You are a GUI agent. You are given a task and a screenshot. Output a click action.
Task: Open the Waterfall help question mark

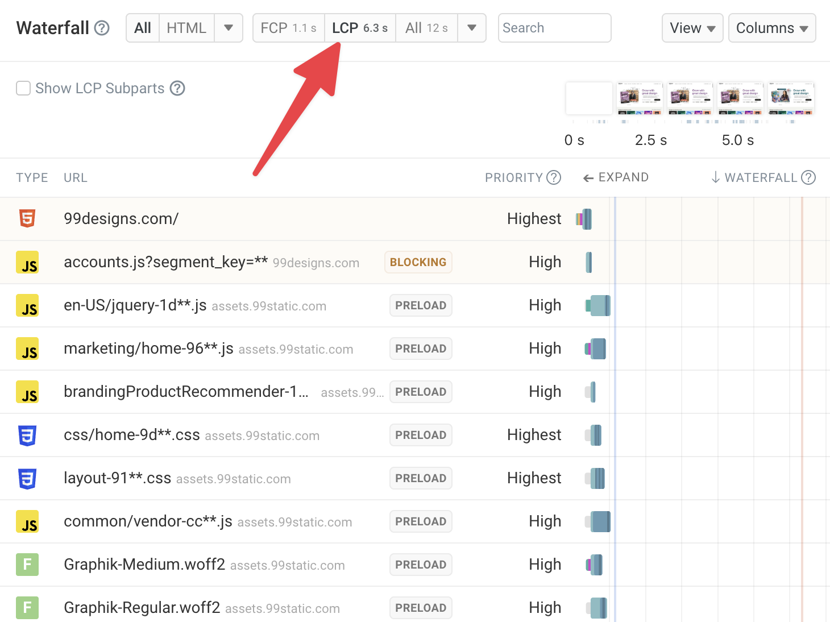[102, 28]
